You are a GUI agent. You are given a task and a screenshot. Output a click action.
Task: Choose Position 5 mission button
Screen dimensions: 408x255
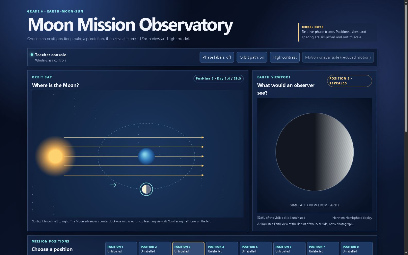tap(256, 249)
